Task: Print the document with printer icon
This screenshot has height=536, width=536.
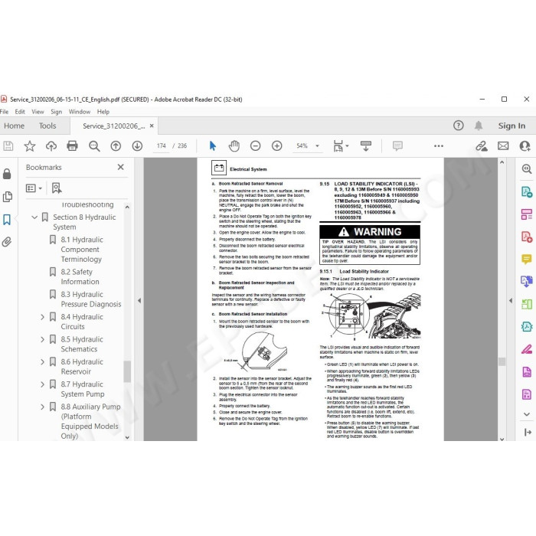Action: 72,146
